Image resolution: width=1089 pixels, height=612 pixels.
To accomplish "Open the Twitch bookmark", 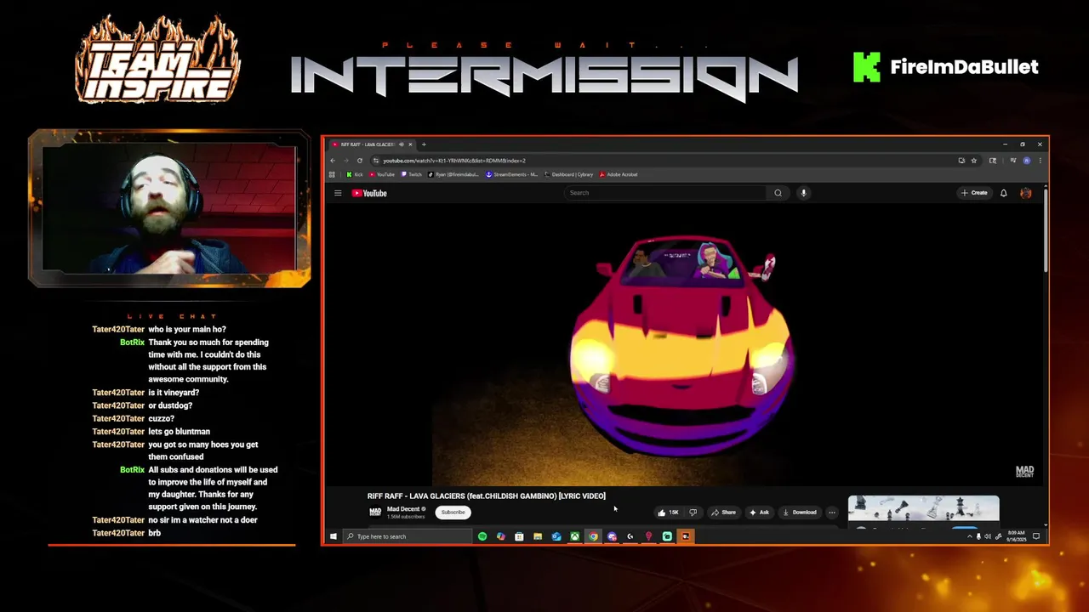I will pyautogui.click(x=411, y=174).
